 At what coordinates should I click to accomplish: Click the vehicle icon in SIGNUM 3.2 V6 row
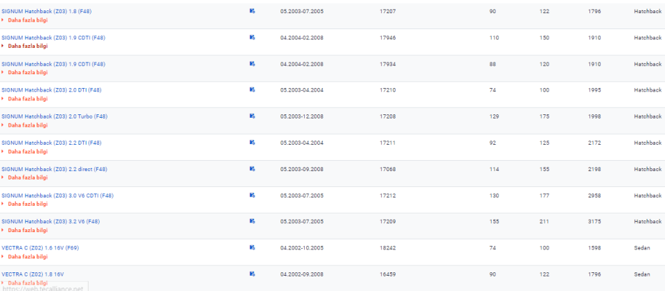coord(252,221)
